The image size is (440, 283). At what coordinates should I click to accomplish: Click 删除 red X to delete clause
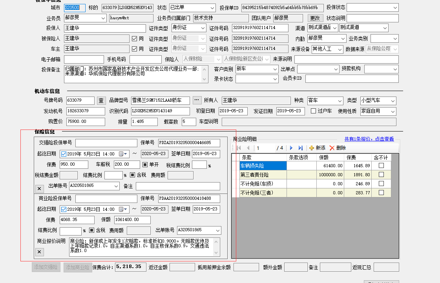332,148
